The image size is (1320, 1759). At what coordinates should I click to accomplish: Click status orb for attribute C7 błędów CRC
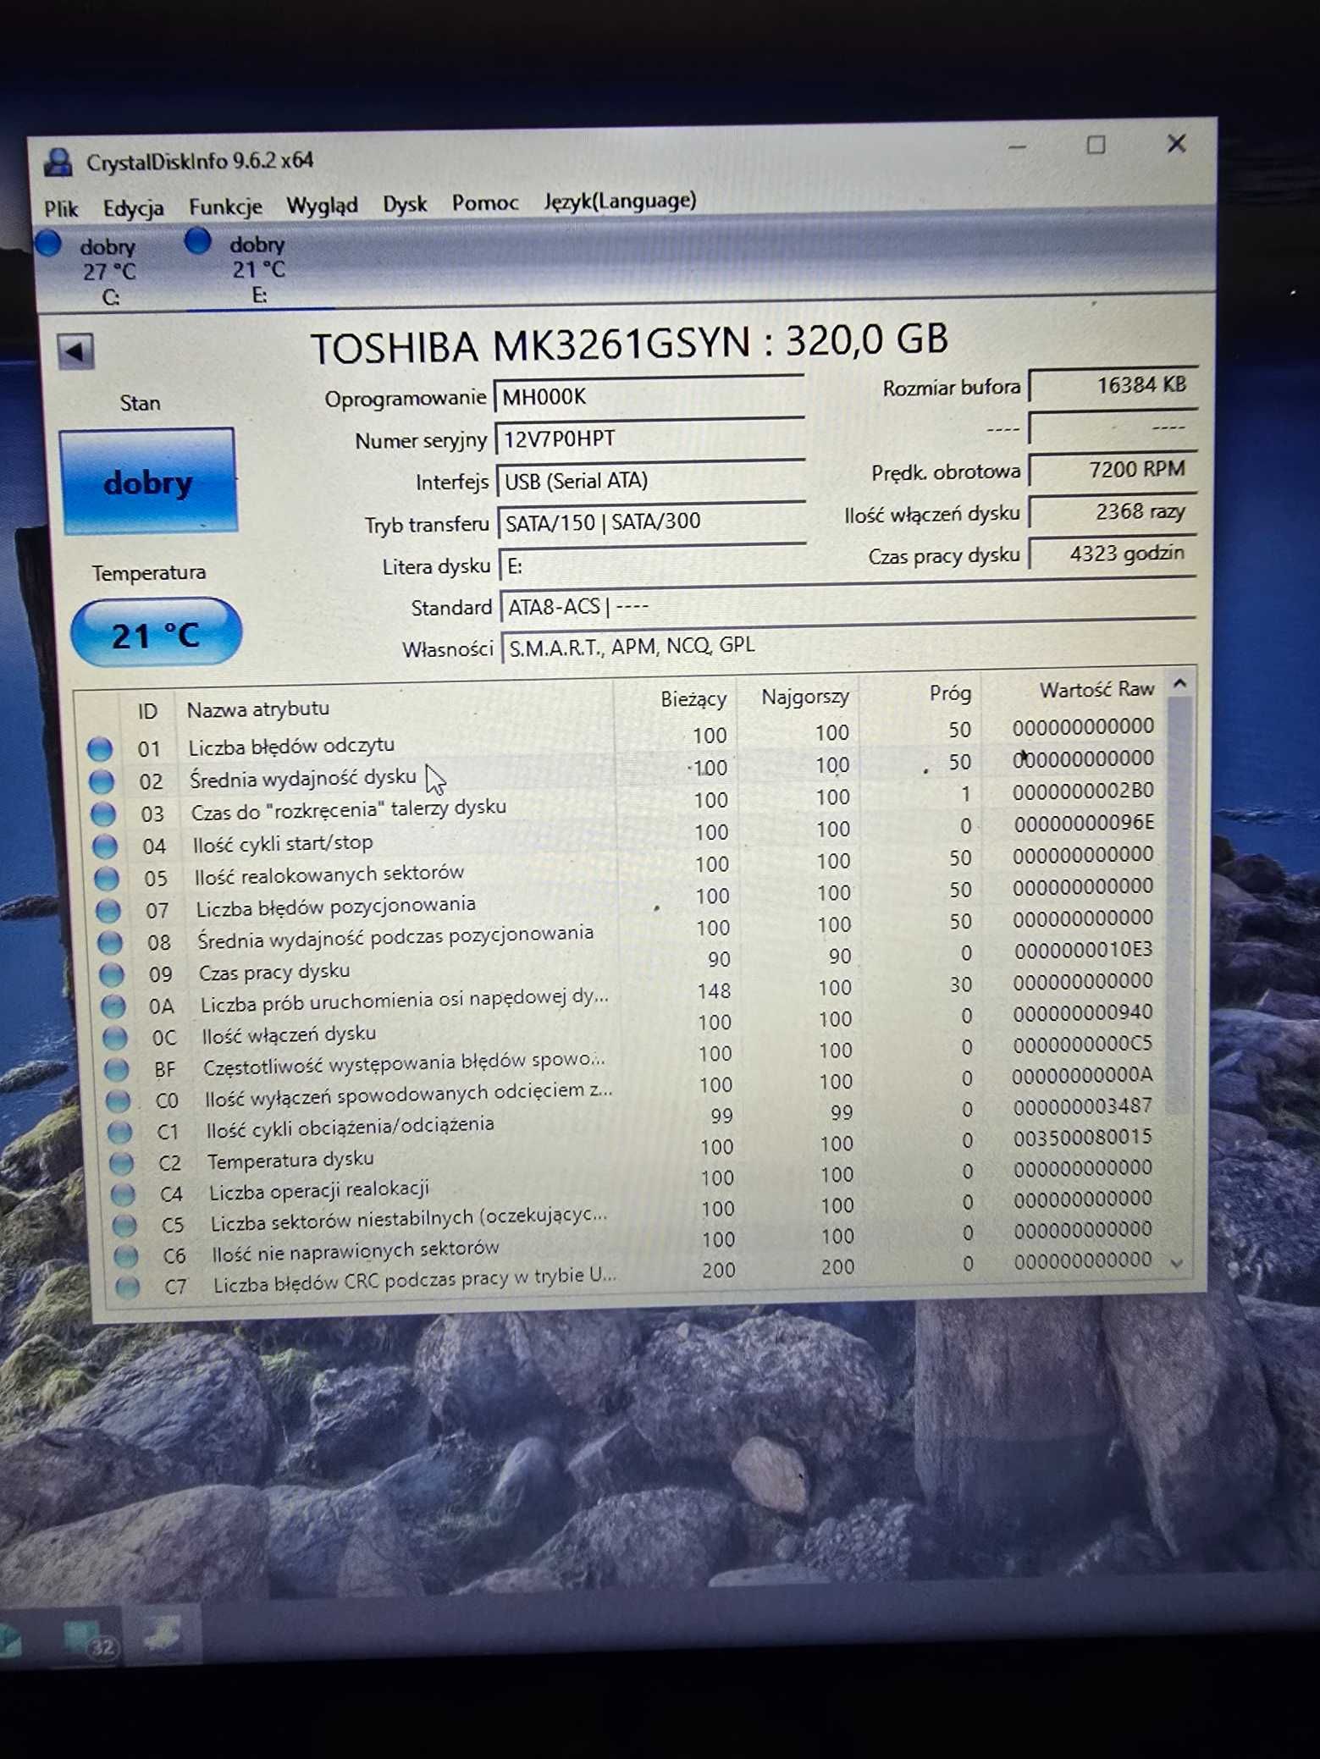click(129, 1287)
